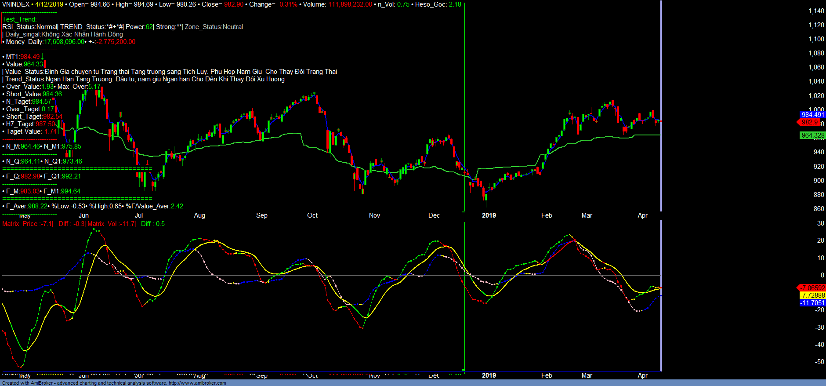Select 2019 on the price pane time axis
826x386 pixels.
[489, 215]
